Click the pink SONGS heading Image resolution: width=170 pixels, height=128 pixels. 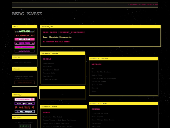coord(46,113)
